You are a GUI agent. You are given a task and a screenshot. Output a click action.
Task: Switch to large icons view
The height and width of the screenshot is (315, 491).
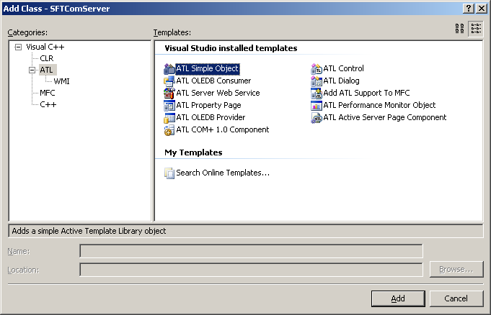tap(460, 29)
